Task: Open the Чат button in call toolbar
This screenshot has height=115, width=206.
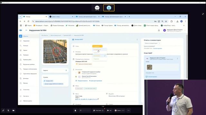Action: tap(109, 111)
